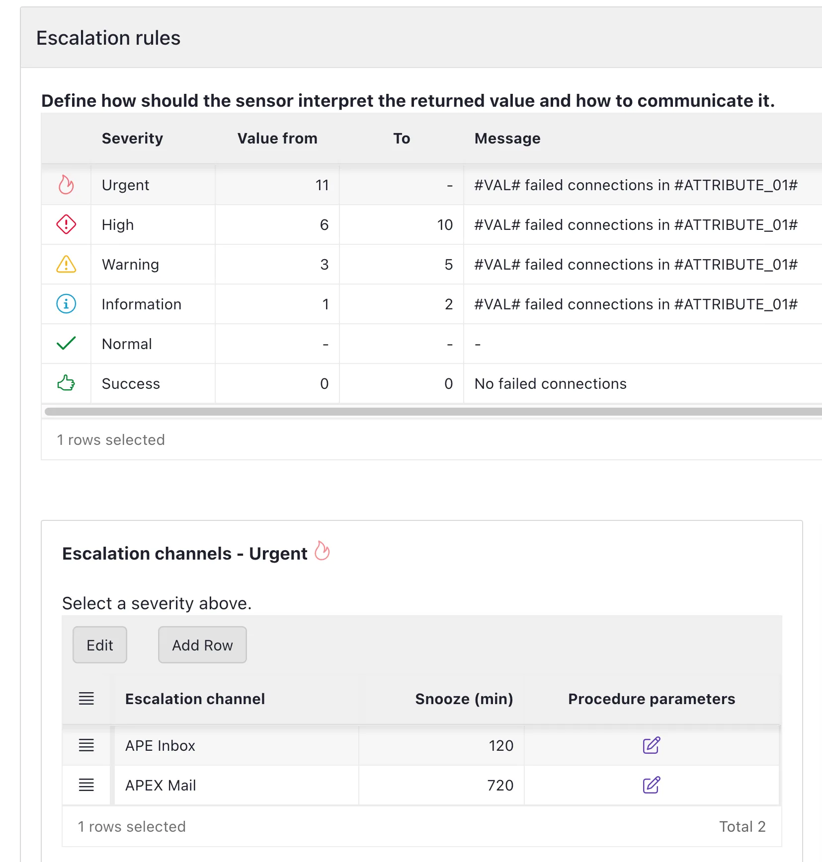The width and height of the screenshot is (822, 862).
Task: Click the Edit button
Action: point(99,645)
